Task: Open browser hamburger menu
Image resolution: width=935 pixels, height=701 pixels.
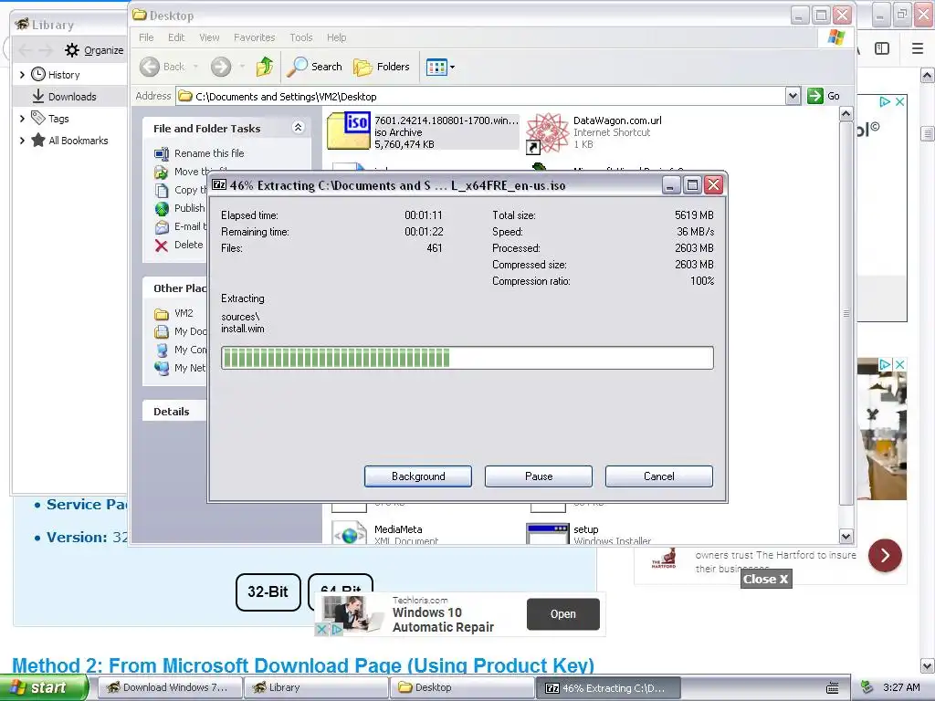Action: (918, 48)
